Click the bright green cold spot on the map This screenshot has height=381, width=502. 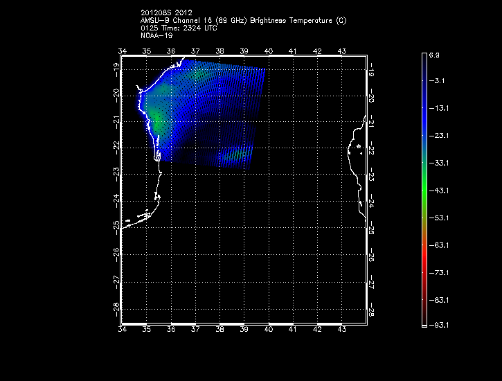coord(157,119)
